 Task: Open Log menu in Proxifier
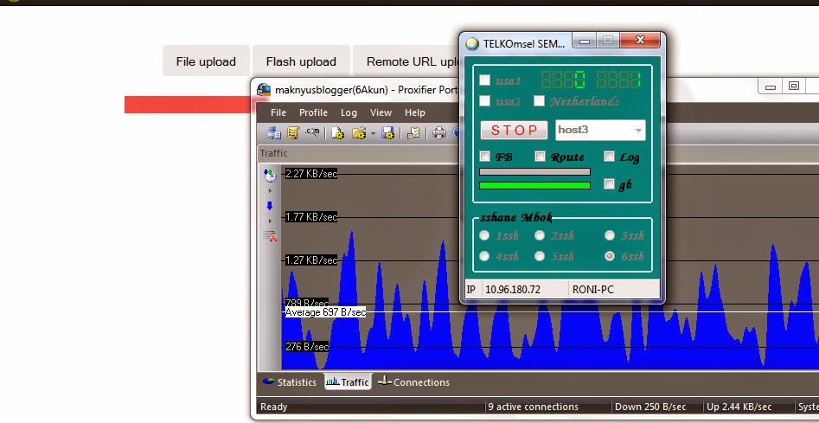click(x=349, y=112)
